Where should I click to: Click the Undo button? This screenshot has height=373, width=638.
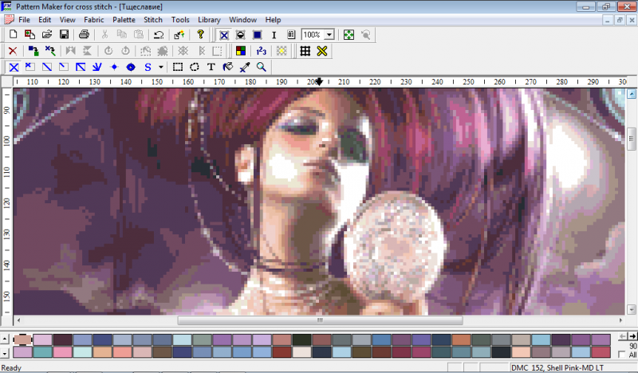tap(159, 34)
